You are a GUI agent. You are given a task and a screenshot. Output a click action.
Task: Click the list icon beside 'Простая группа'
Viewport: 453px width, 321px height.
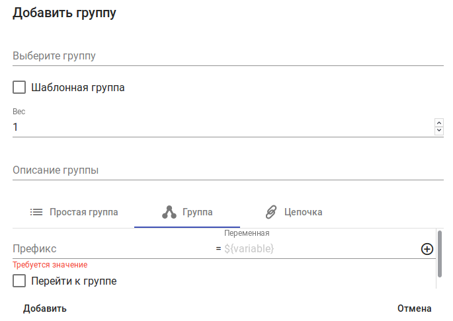coord(36,212)
